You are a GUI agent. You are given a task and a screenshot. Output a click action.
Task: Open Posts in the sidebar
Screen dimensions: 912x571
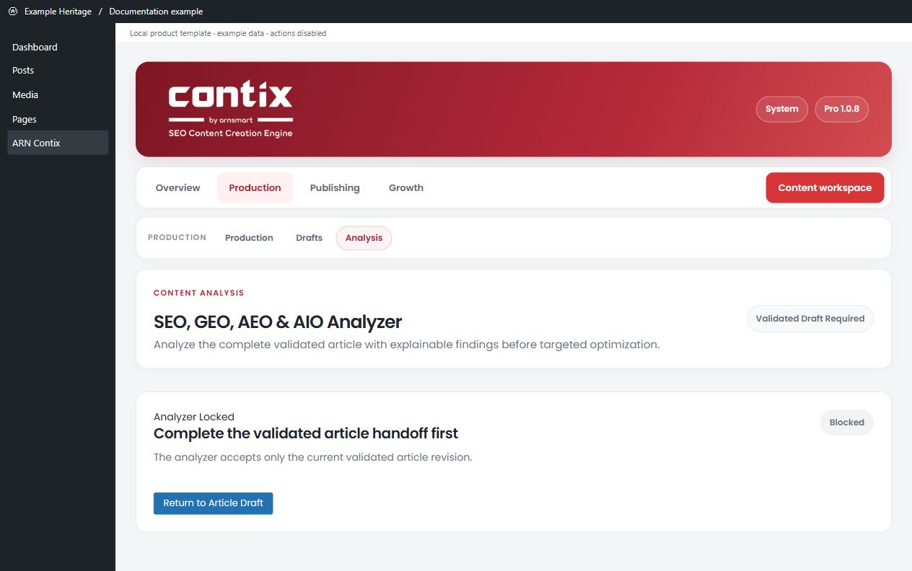click(x=23, y=71)
